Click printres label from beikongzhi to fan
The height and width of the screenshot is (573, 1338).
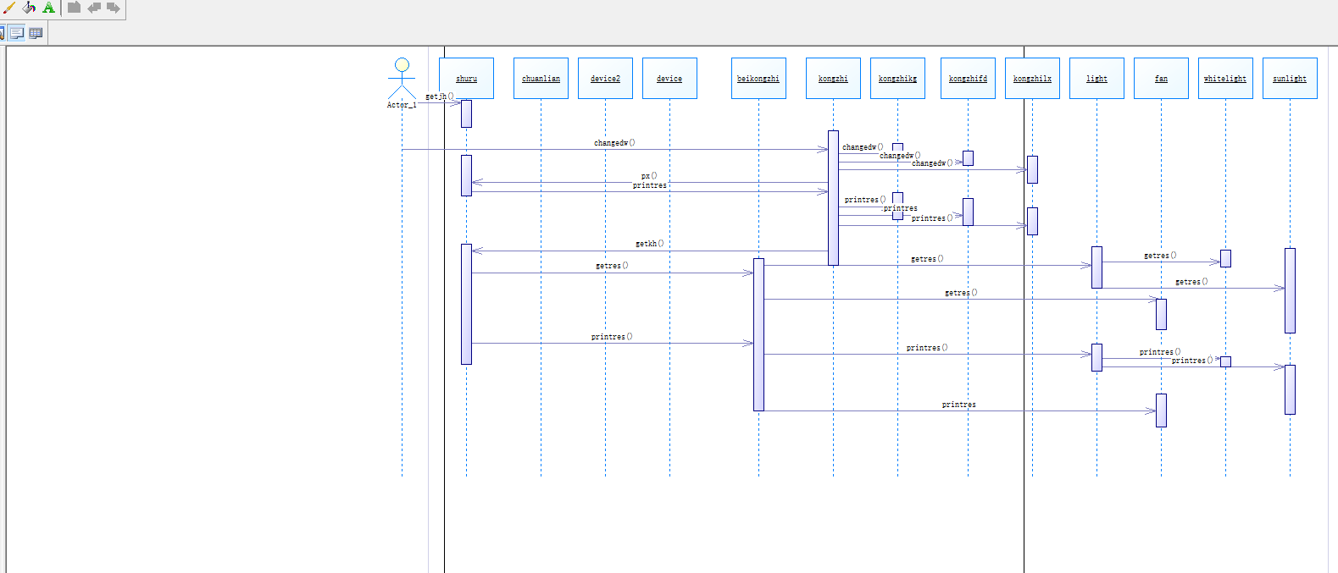point(959,405)
